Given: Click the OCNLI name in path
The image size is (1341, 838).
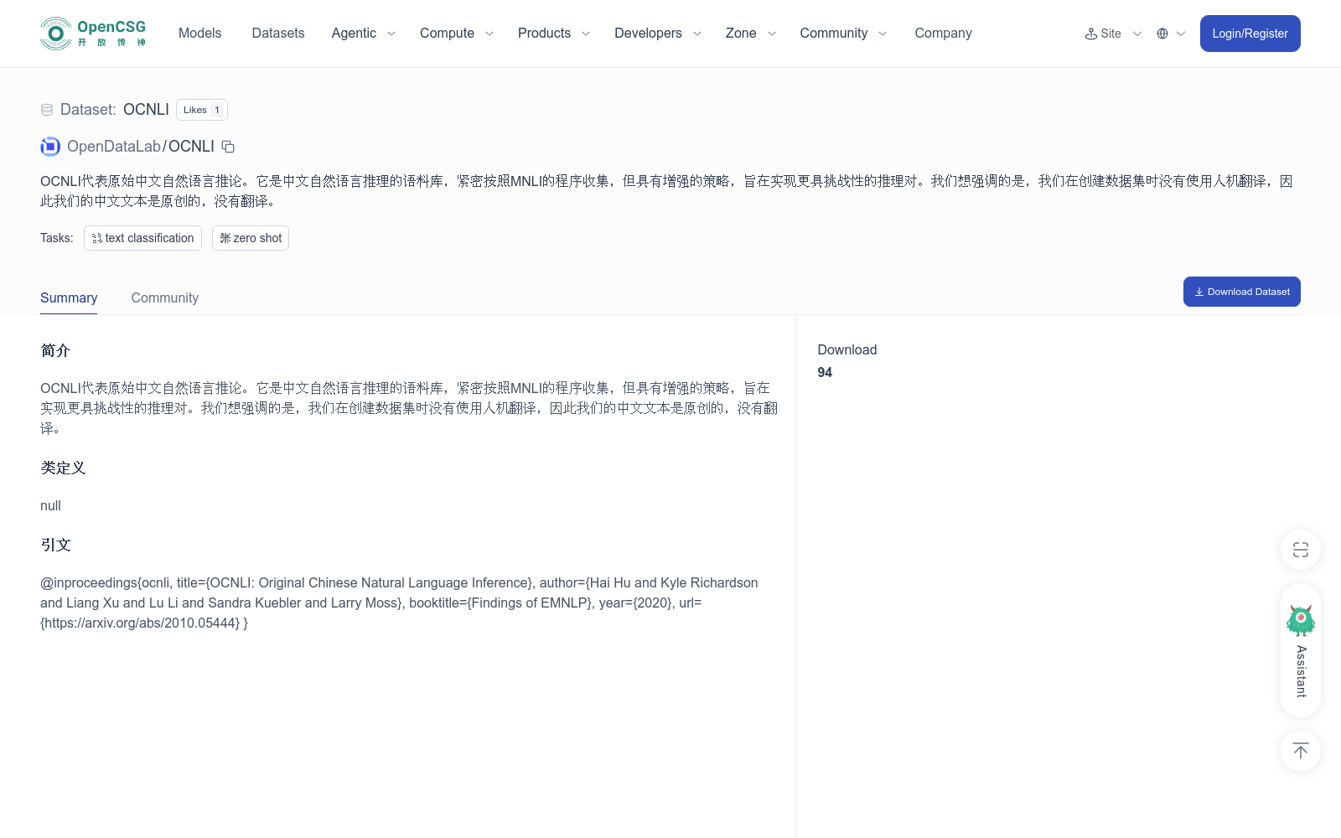Looking at the screenshot, I should coord(191,147).
